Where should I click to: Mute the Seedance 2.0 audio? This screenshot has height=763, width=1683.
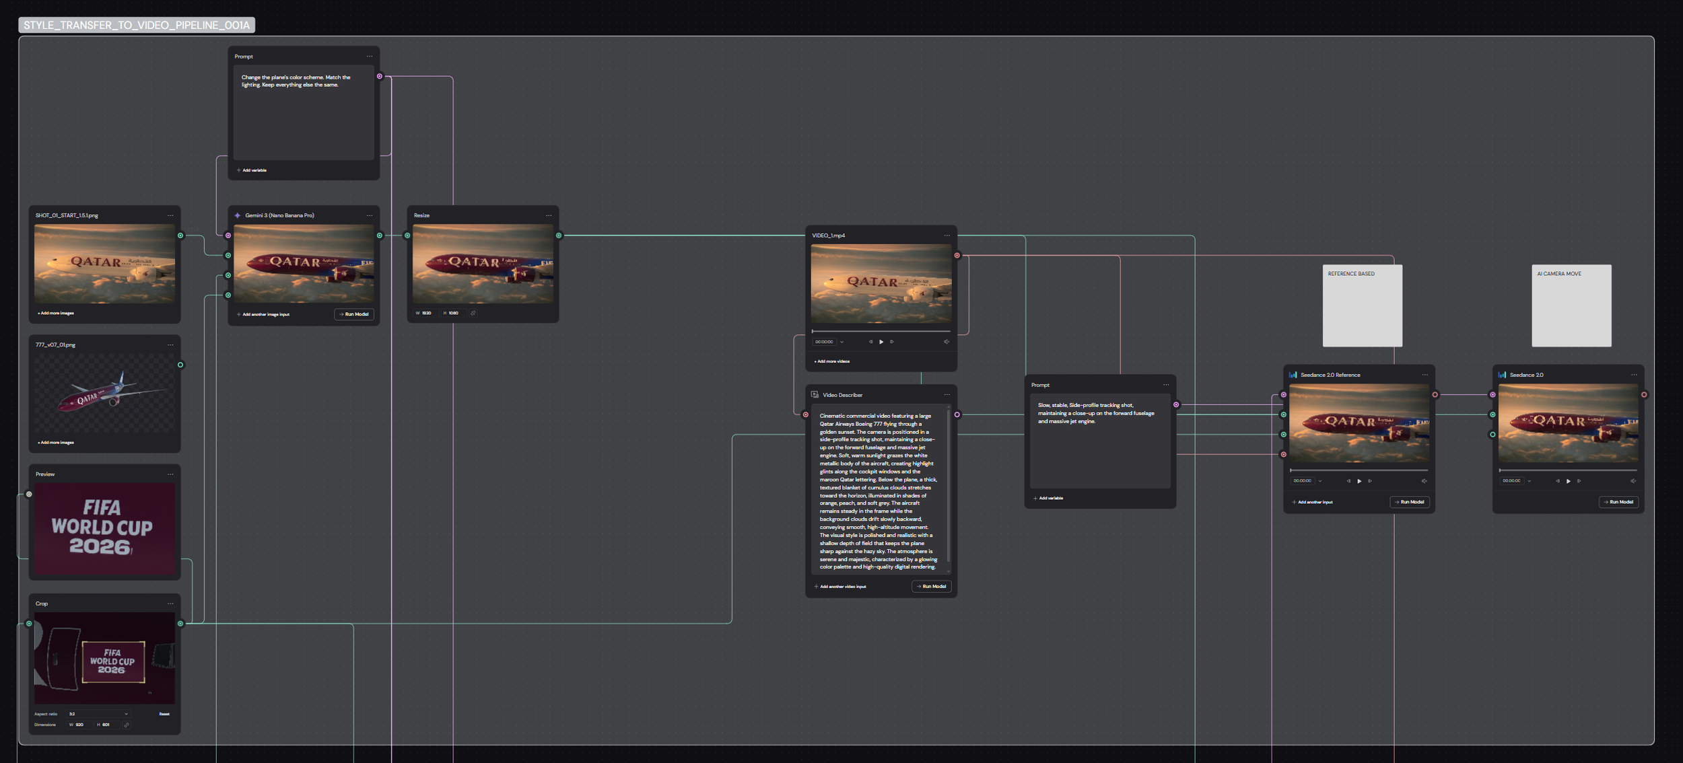1634,481
